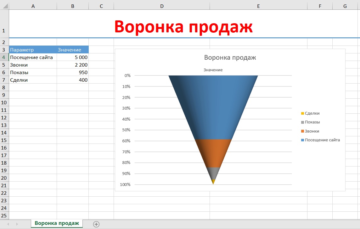Click next sheet navigation arrow
Viewport: 360px width, 229px height.
tap(17, 224)
